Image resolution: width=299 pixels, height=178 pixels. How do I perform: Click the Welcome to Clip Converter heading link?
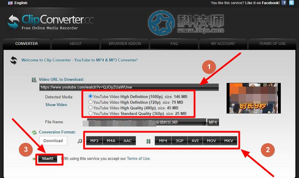coord(79,60)
